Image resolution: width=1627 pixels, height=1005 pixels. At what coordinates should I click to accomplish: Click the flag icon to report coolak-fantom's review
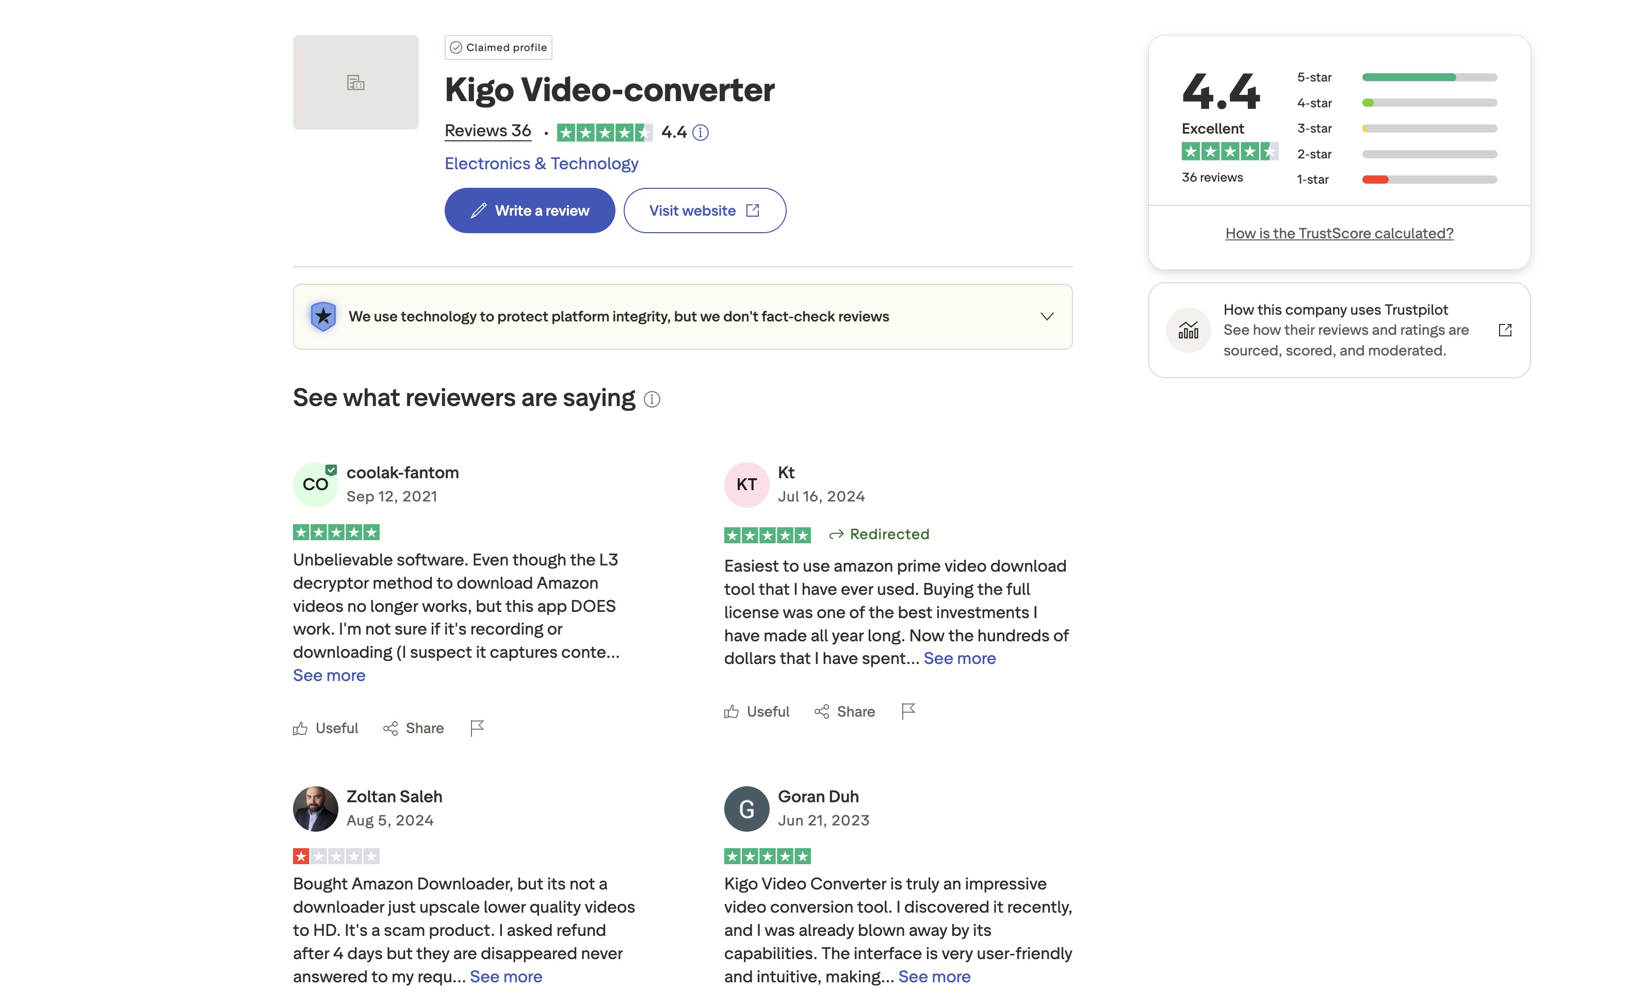(x=477, y=728)
